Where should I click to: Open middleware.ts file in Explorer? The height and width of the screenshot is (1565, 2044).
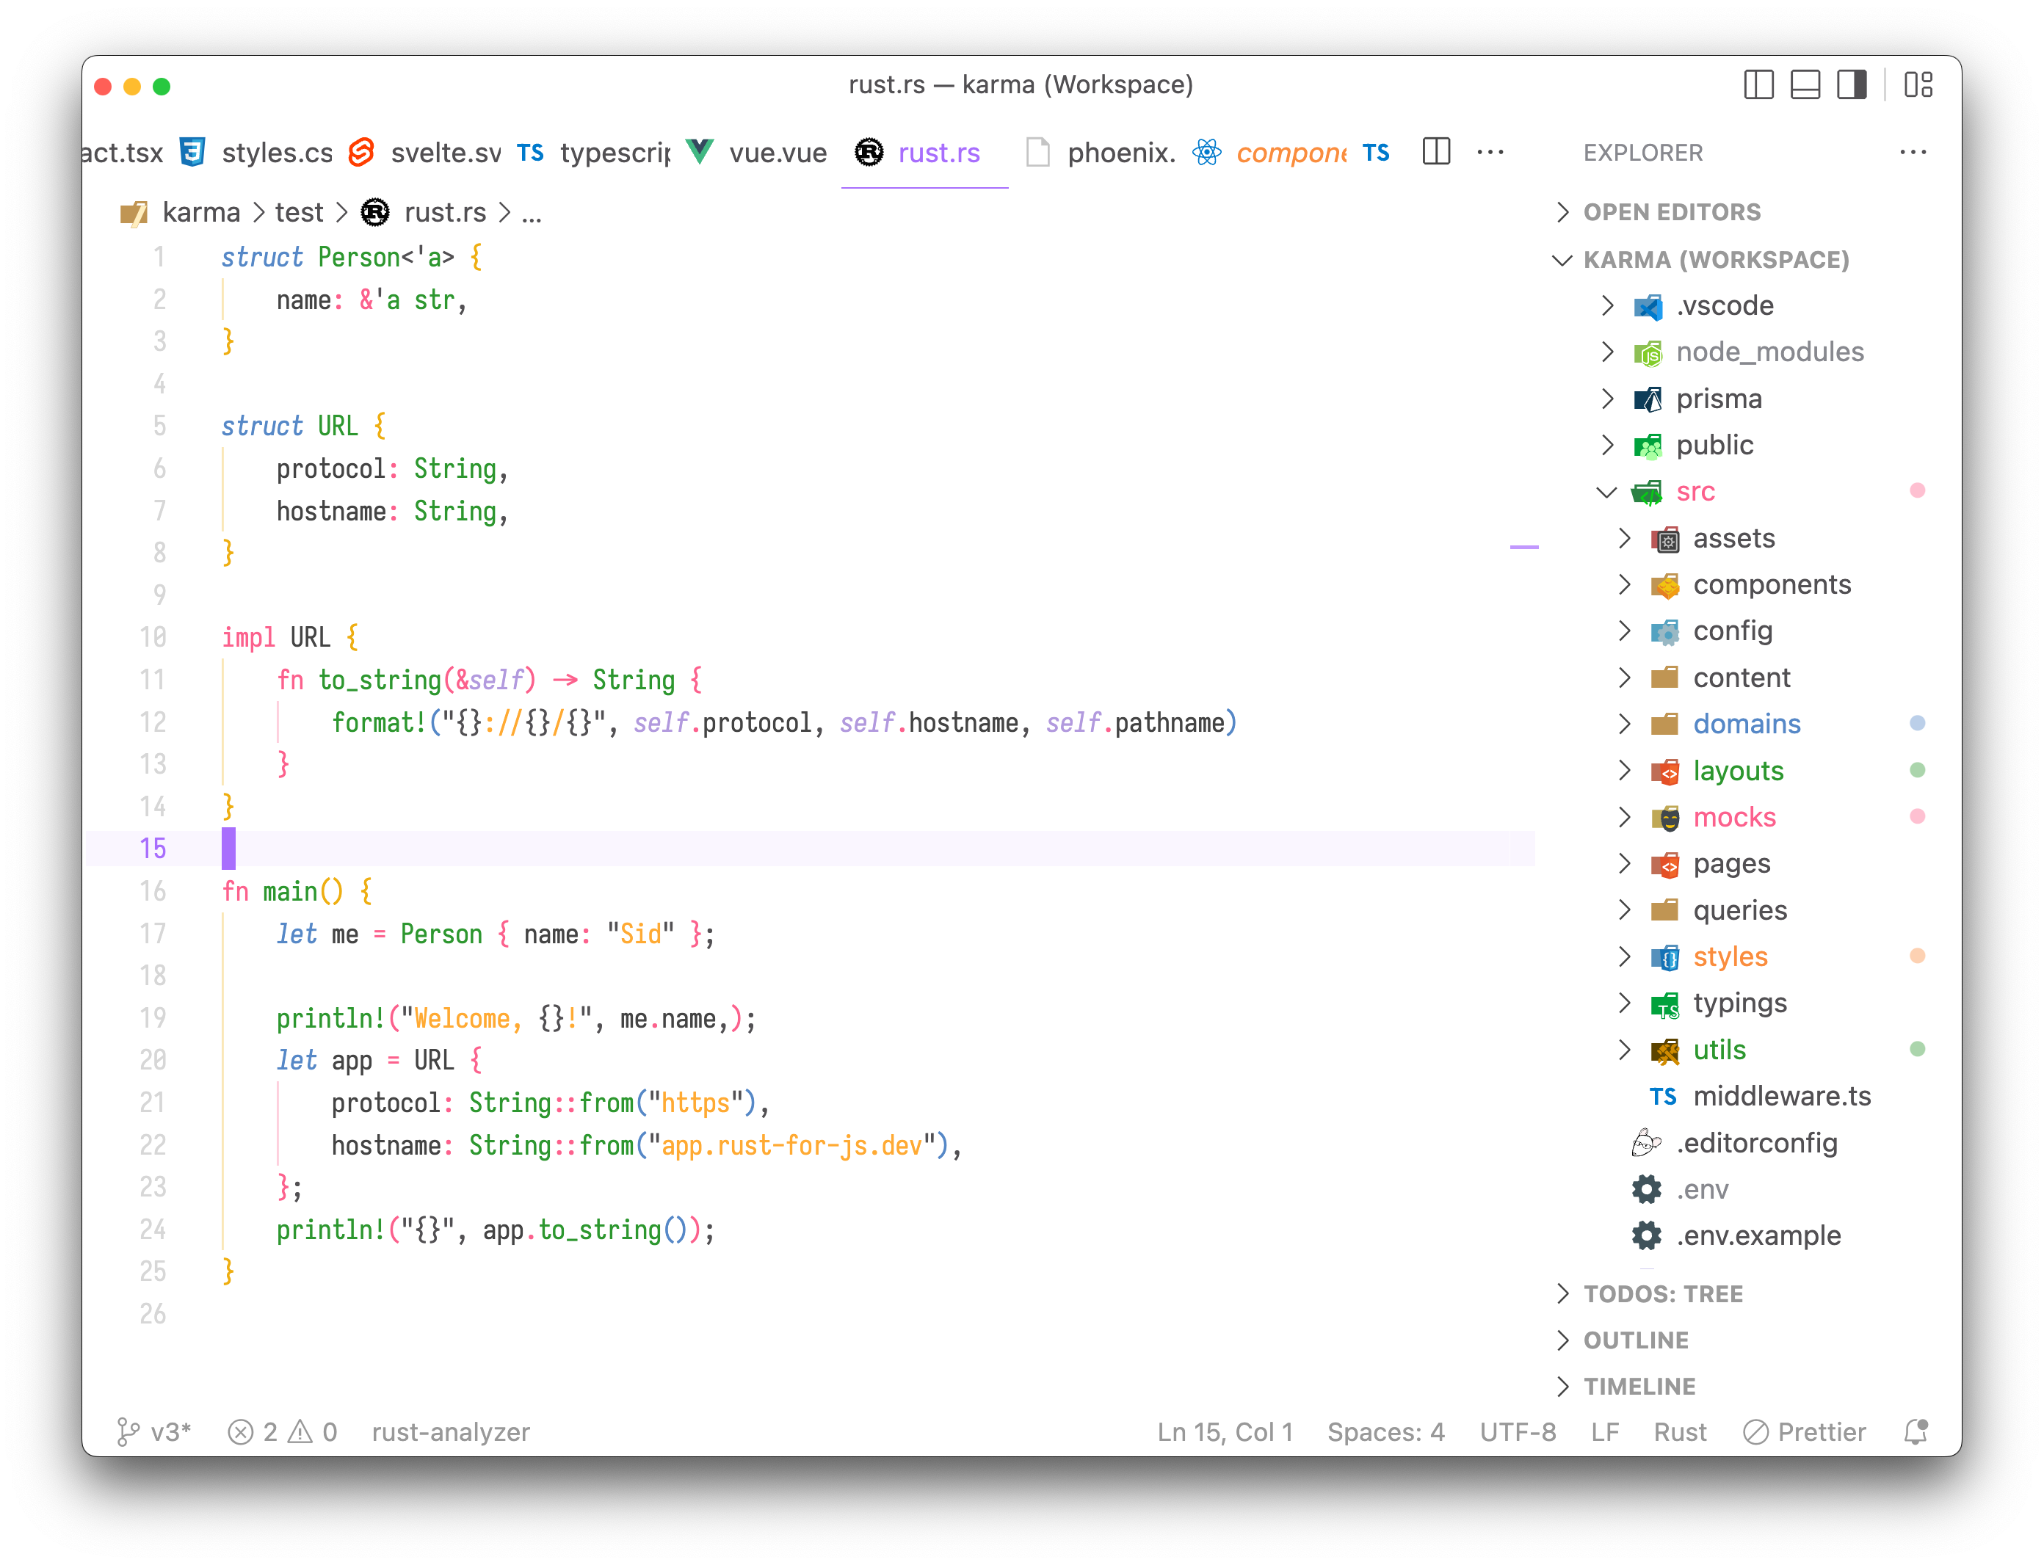click(1780, 1097)
